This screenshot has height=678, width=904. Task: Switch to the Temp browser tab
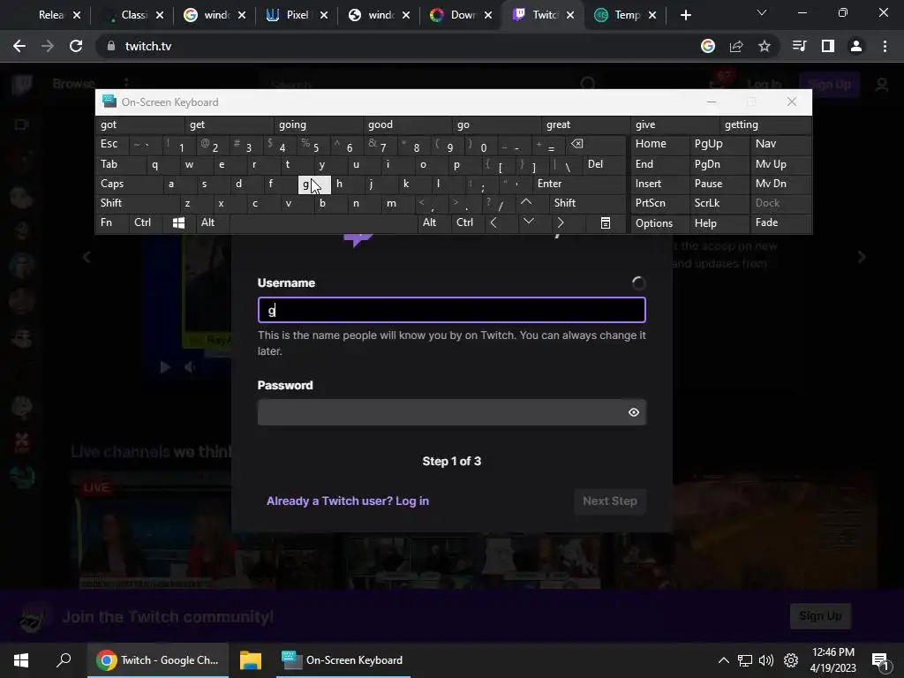(627, 15)
